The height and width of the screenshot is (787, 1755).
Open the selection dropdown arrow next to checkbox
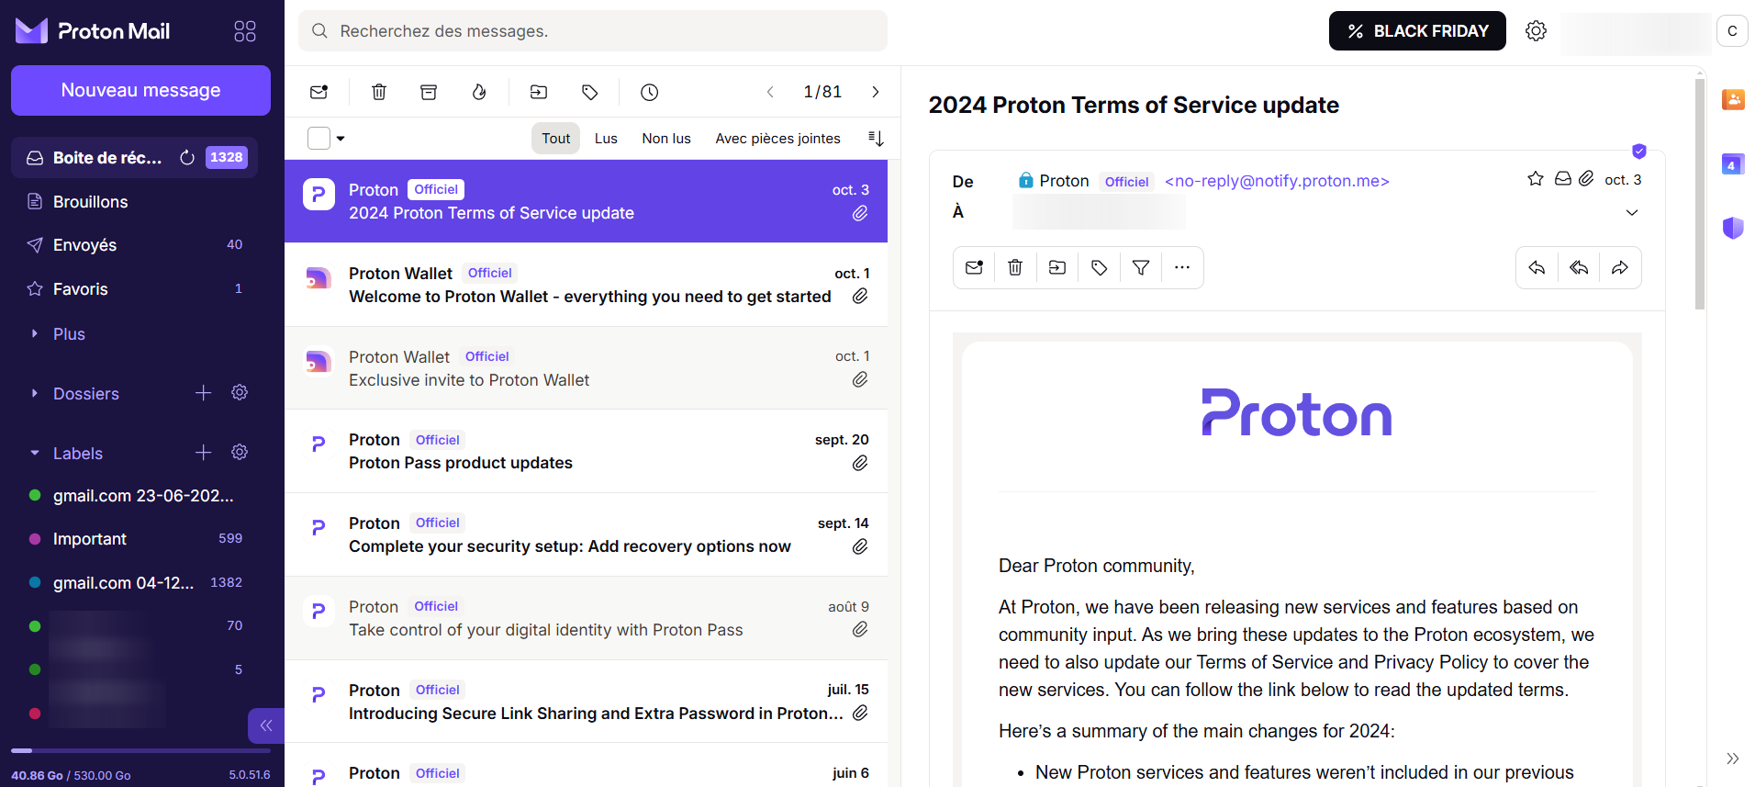click(341, 139)
